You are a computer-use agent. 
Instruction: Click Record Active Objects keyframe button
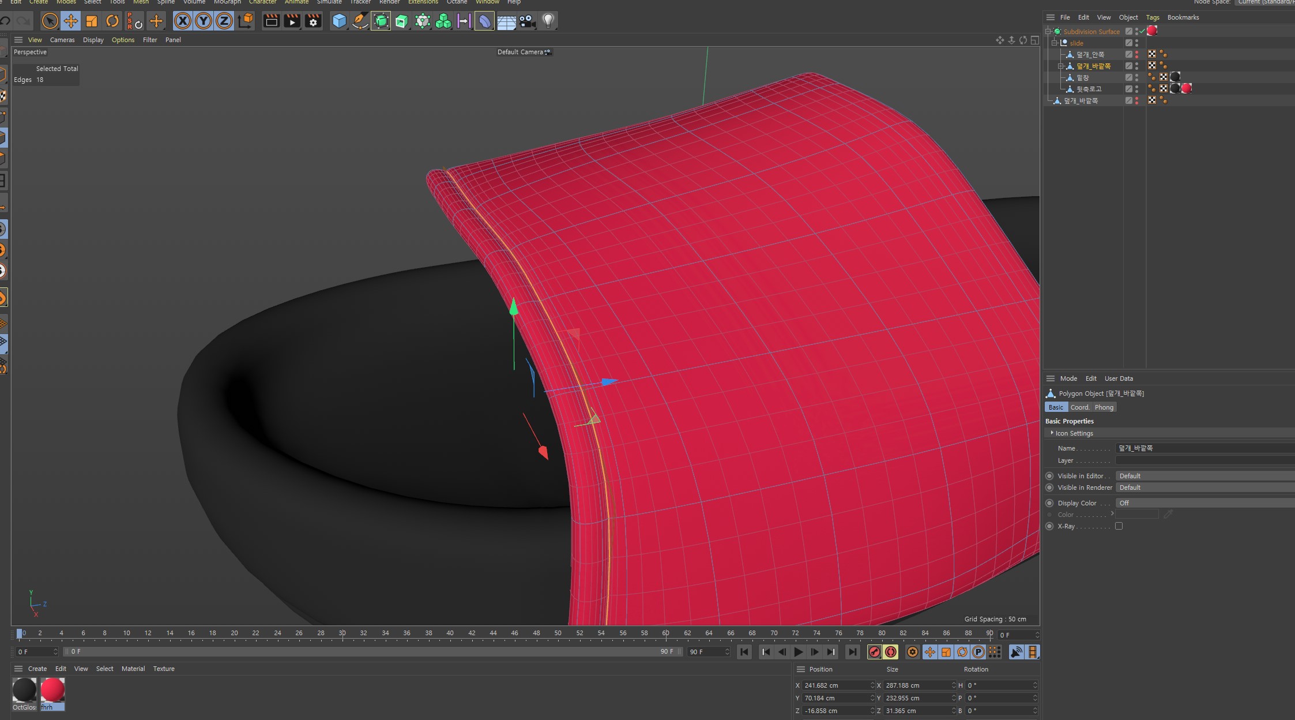click(875, 652)
